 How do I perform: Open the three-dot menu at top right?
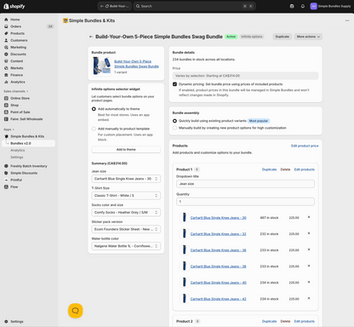tap(347, 20)
